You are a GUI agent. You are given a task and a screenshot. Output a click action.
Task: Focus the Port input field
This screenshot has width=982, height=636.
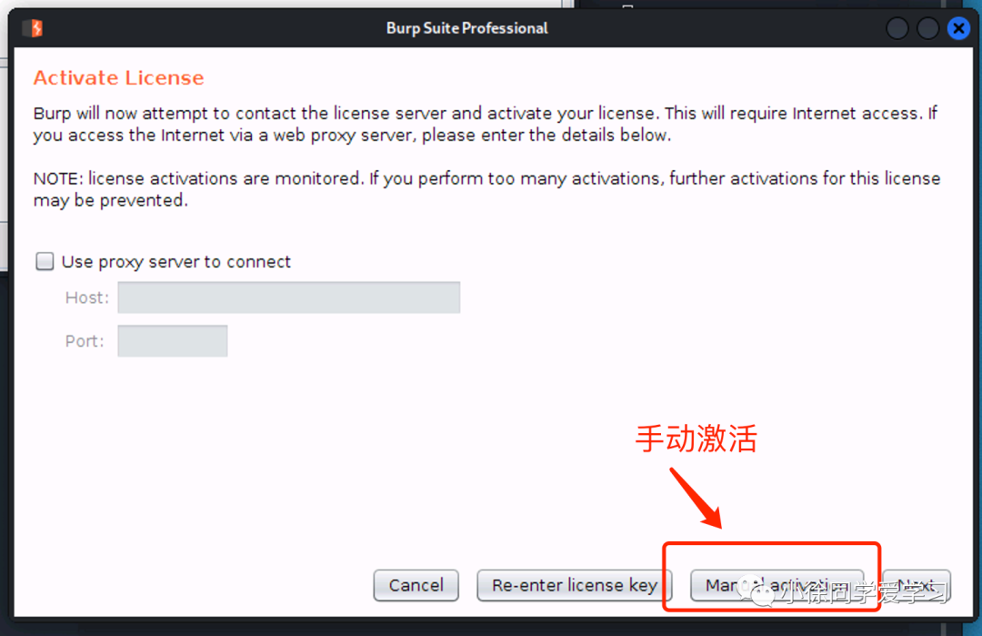click(x=172, y=341)
